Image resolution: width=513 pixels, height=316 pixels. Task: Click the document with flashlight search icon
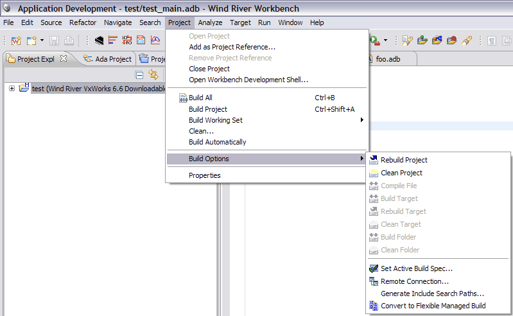[407, 40]
